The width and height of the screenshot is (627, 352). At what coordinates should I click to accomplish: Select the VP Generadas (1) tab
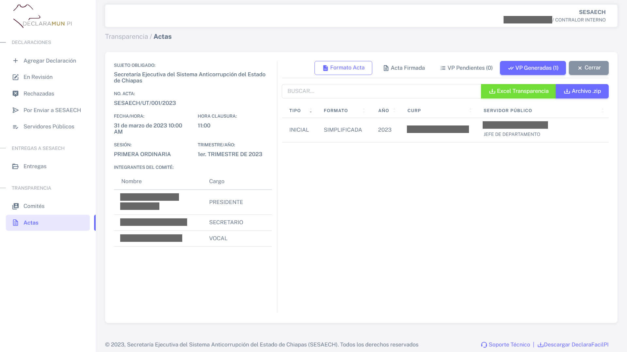[x=533, y=68]
